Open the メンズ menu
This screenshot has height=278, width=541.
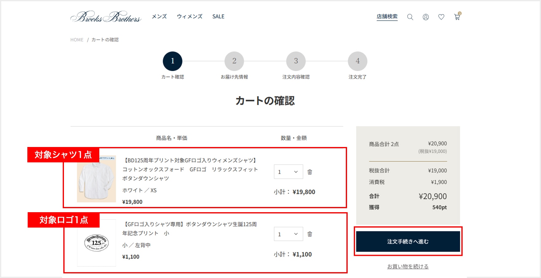(159, 17)
